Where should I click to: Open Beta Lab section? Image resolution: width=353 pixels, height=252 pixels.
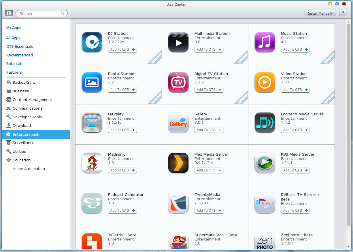14,64
